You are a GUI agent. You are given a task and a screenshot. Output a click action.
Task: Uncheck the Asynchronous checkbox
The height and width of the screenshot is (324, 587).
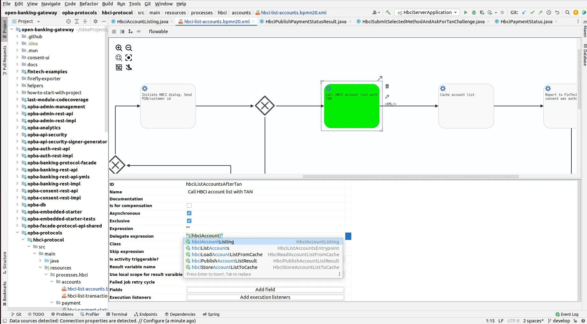pyautogui.click(x=189, y=213)
